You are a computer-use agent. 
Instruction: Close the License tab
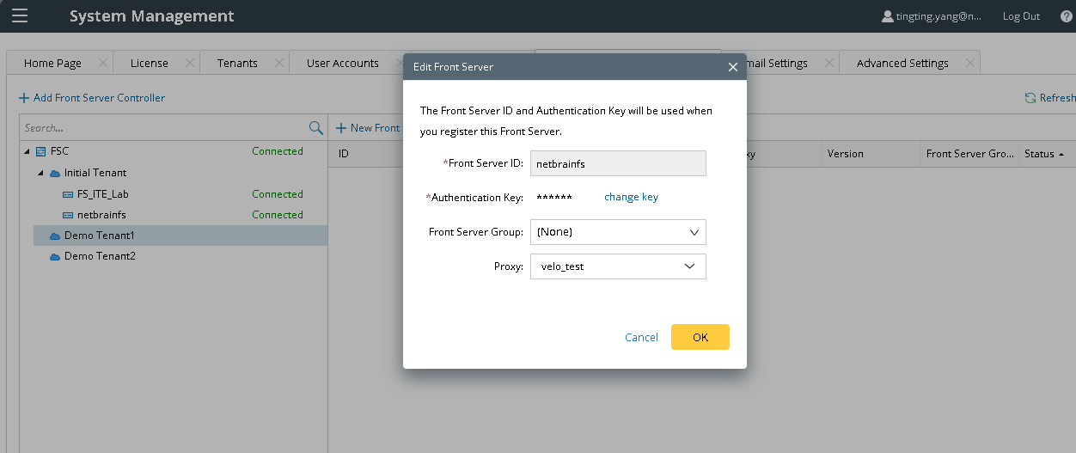tap(188, 63)
